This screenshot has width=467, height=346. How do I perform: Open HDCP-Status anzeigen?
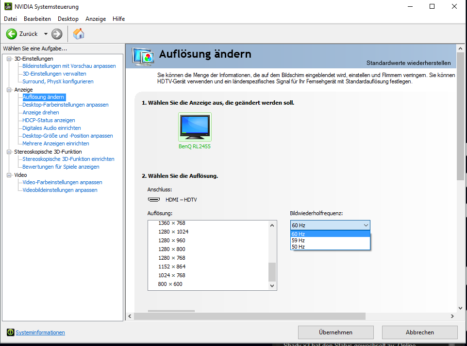point(49,120)
